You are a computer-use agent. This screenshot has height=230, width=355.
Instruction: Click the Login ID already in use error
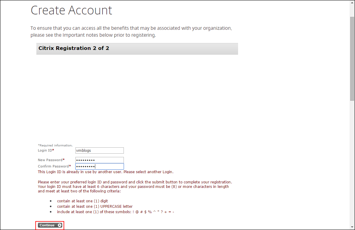[106, 172]
